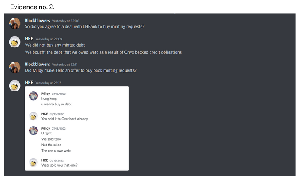Viewport: 300px width, 178px height.
Task: Open HKE username on the 22:17 message
Action: point(29,83)
